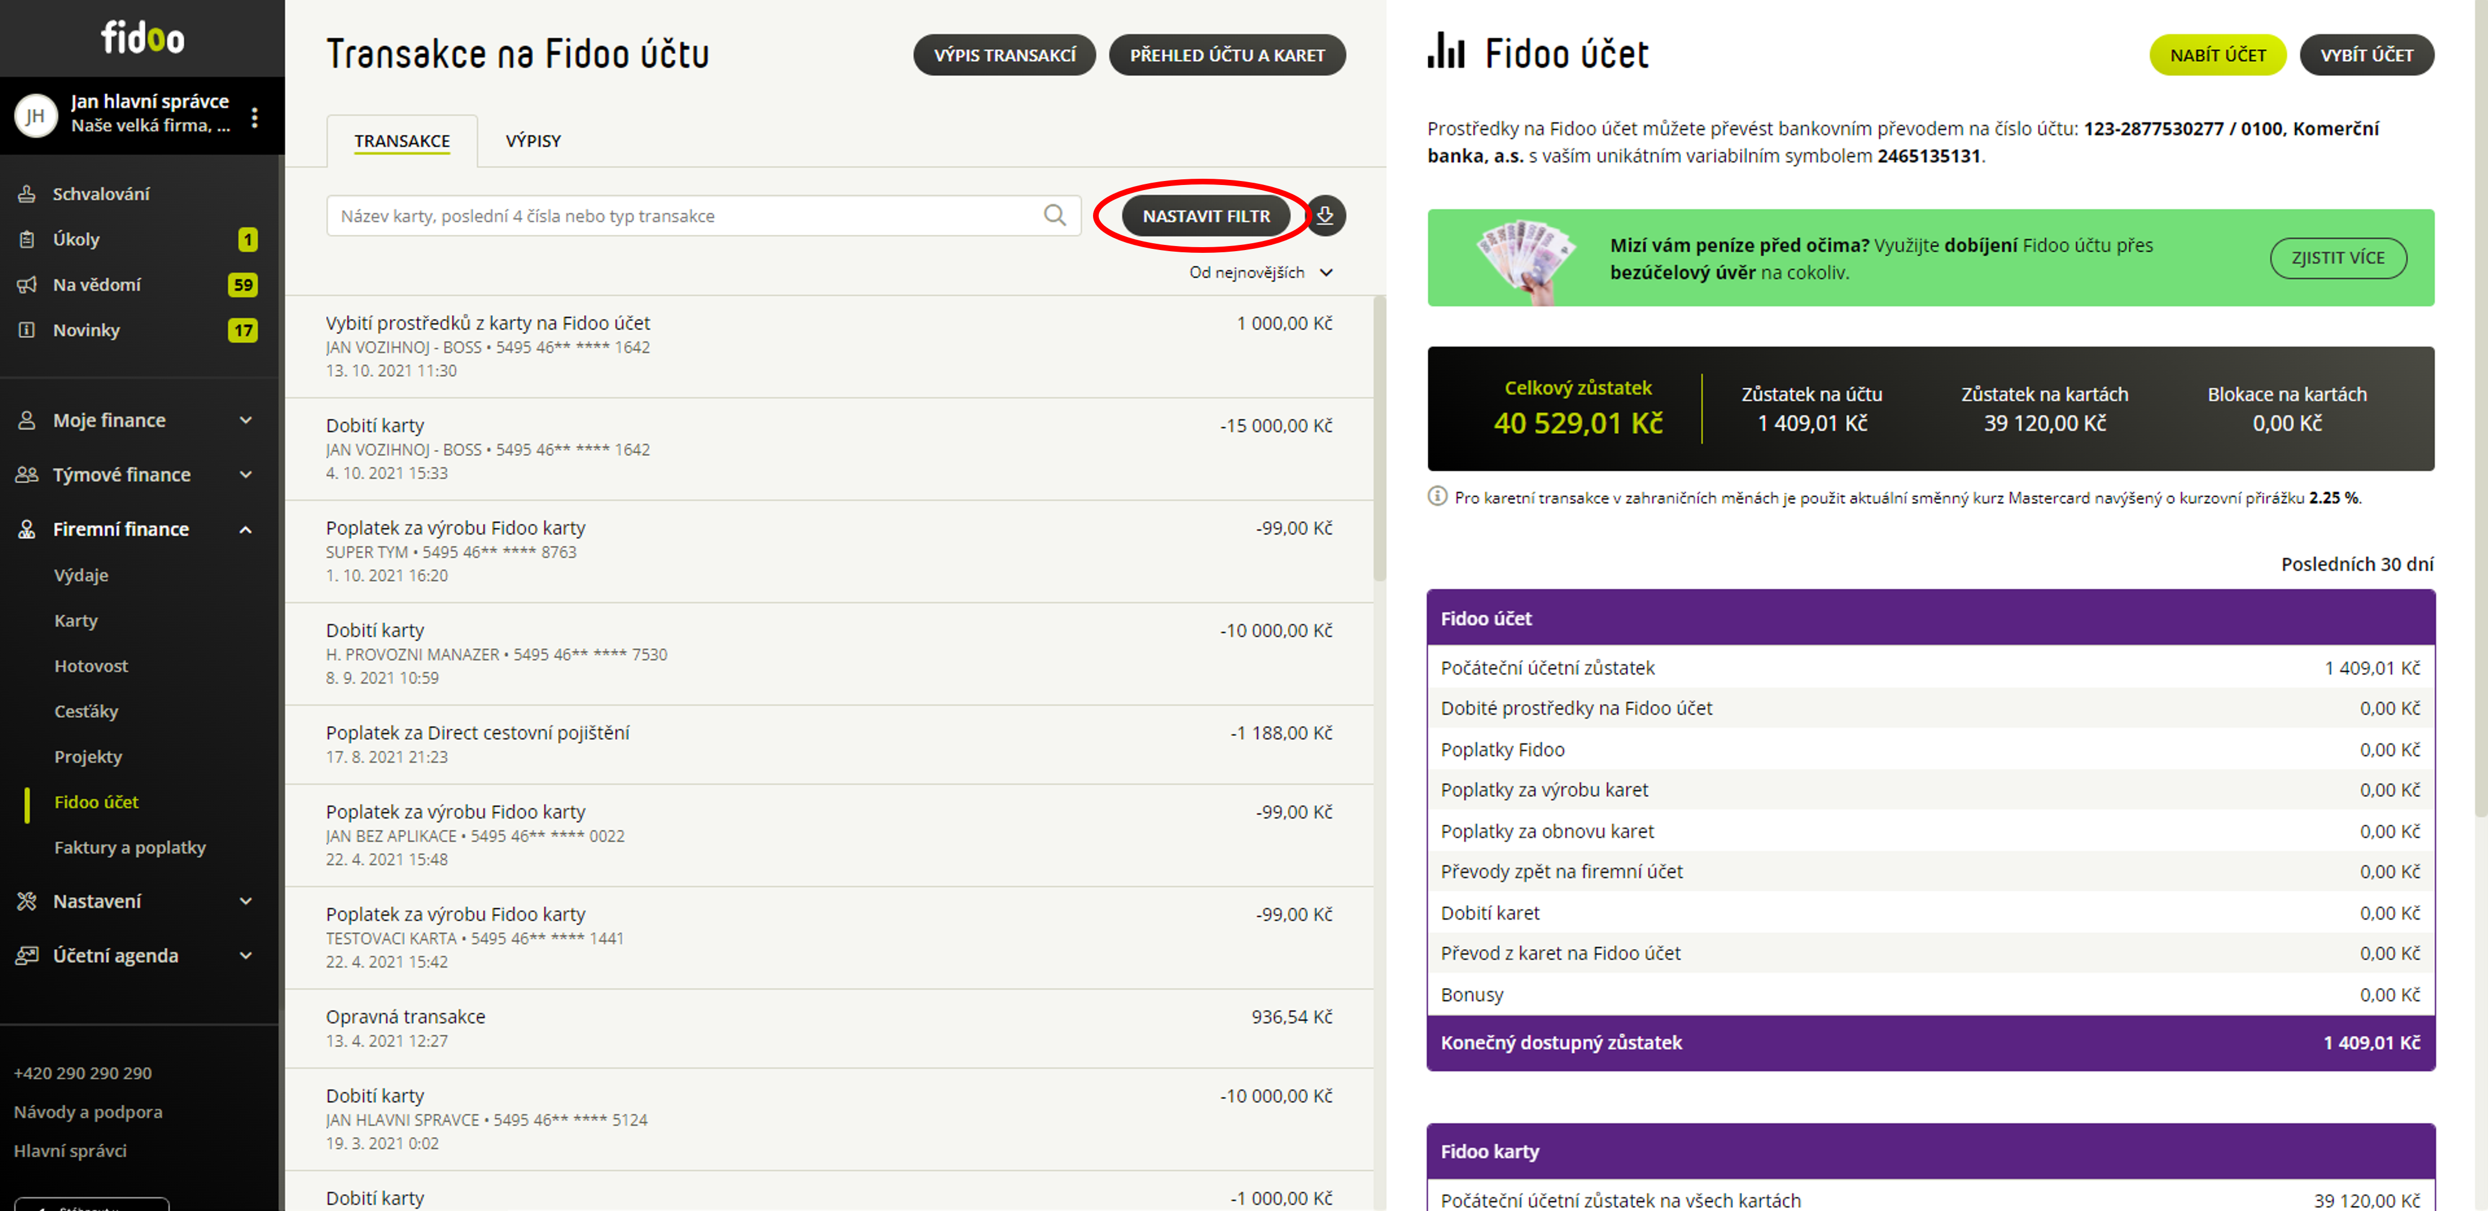This screenshot has width=2488, height=1211.
Task: Open the JAN HLAVNI SPRAVCE Dobití karty transaction
Action: tap(830, 1119)
